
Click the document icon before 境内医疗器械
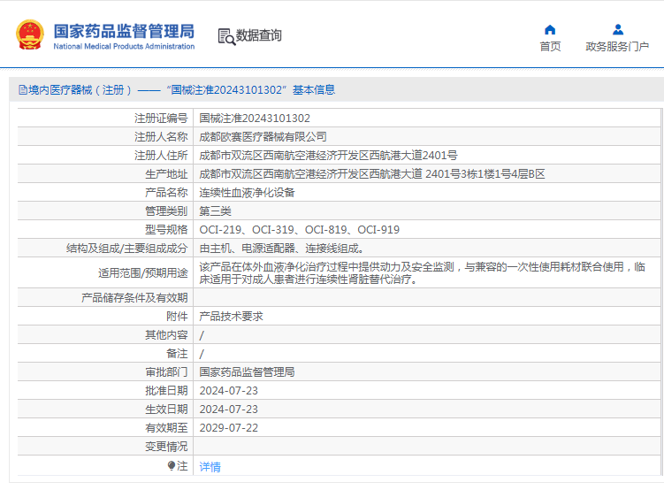click(x=22, y=90)
